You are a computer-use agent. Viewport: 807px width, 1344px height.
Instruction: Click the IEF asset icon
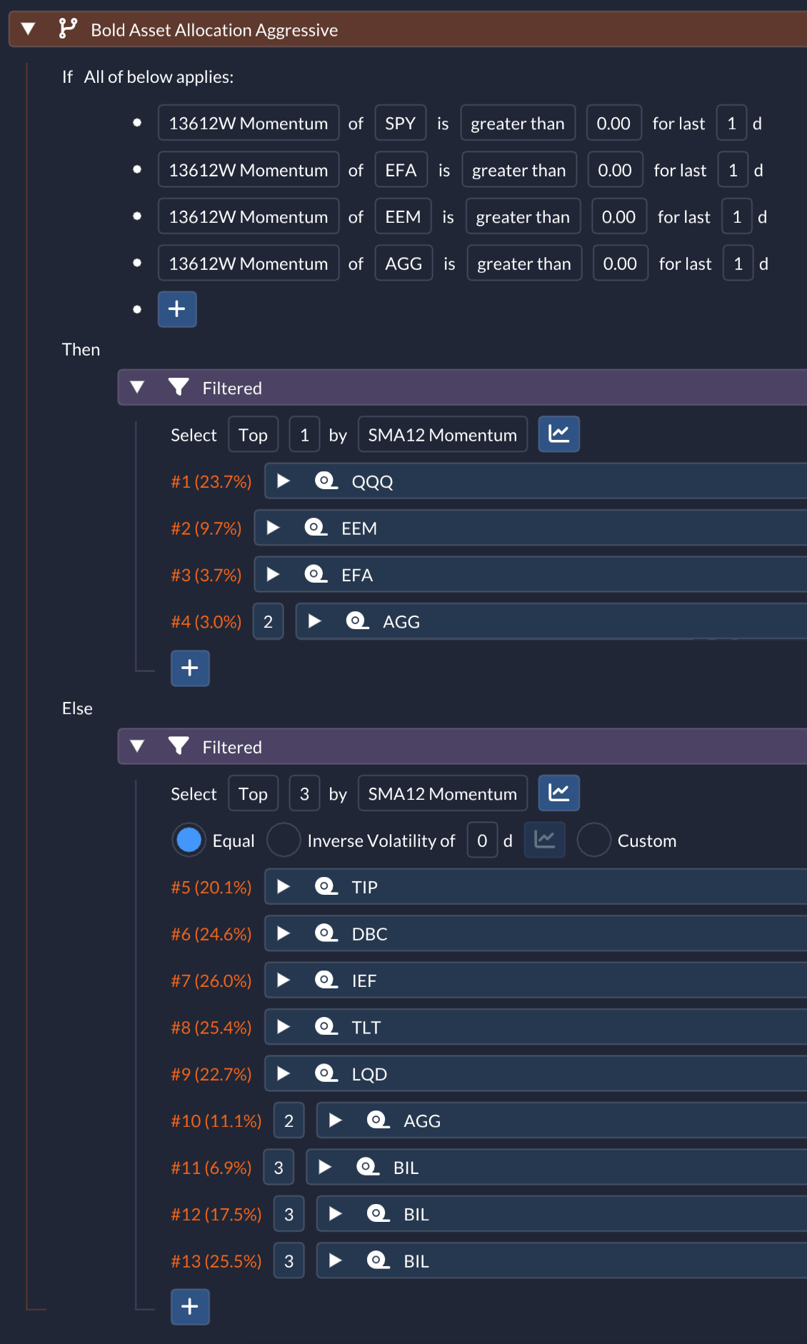coord(326,980)
